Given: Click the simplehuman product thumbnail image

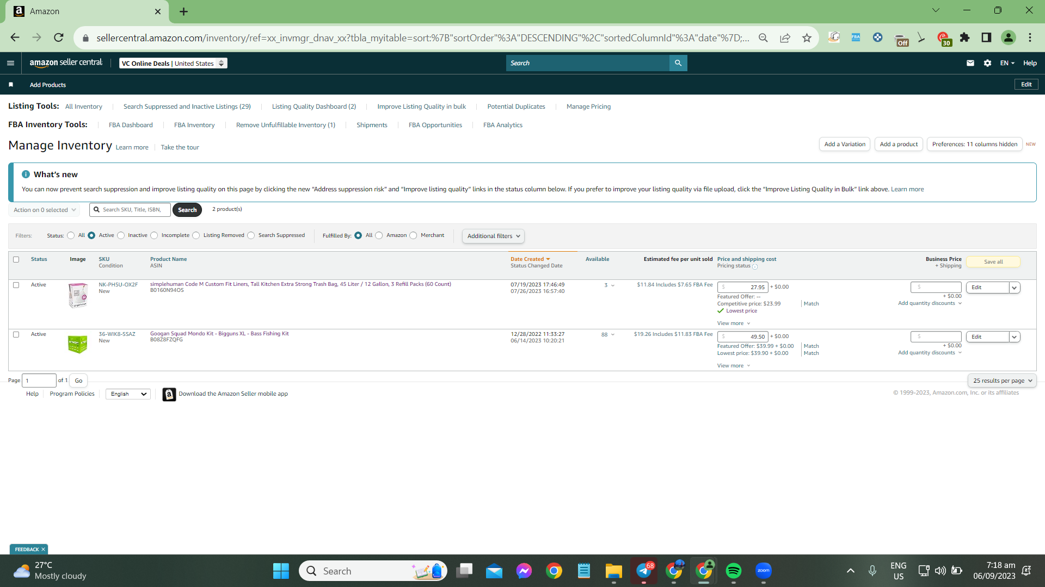Looking at the screenshot, I should 78,295.
